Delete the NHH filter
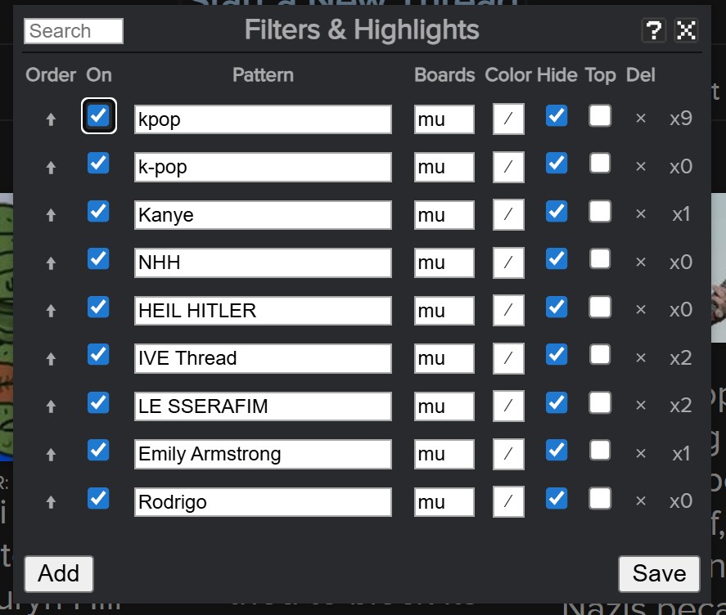The image size is (726, 615). [641, 263]
